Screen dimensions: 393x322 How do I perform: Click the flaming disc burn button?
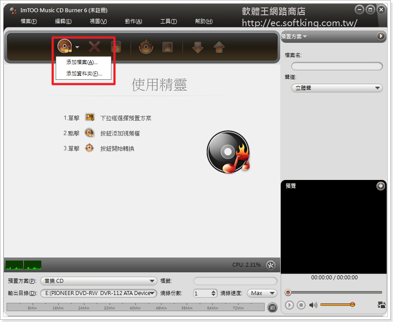[x=146, y=47]
